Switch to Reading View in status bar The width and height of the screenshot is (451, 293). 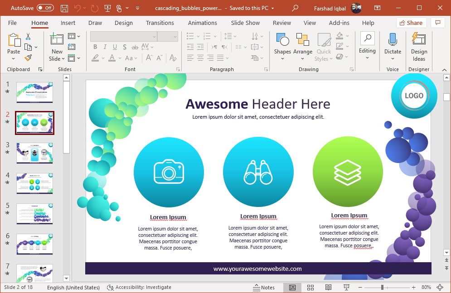pyautogui.click(x=328, y=288)
